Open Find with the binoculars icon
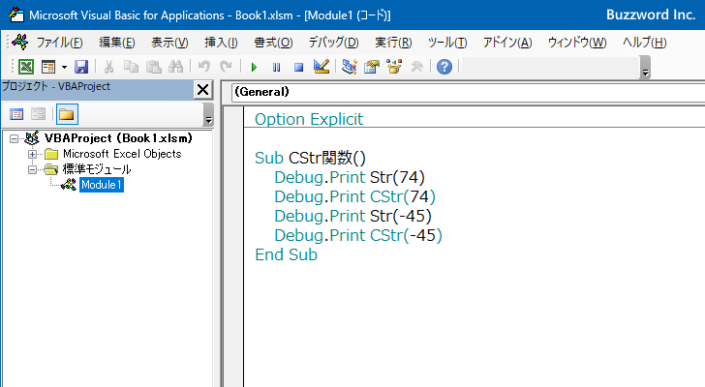 tap(176, 67)
